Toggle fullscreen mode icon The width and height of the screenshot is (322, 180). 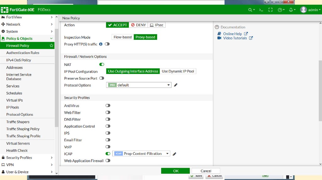(x=270, y=10)
